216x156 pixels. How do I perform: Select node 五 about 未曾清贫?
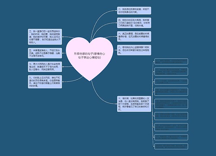45,53
